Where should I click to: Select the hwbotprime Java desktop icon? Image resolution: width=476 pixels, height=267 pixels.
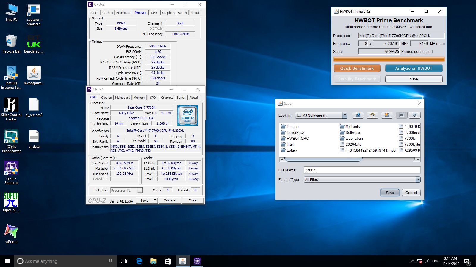pos(34,75)
